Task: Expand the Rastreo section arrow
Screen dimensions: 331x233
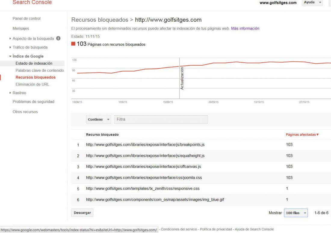Action: pos(10,93)
